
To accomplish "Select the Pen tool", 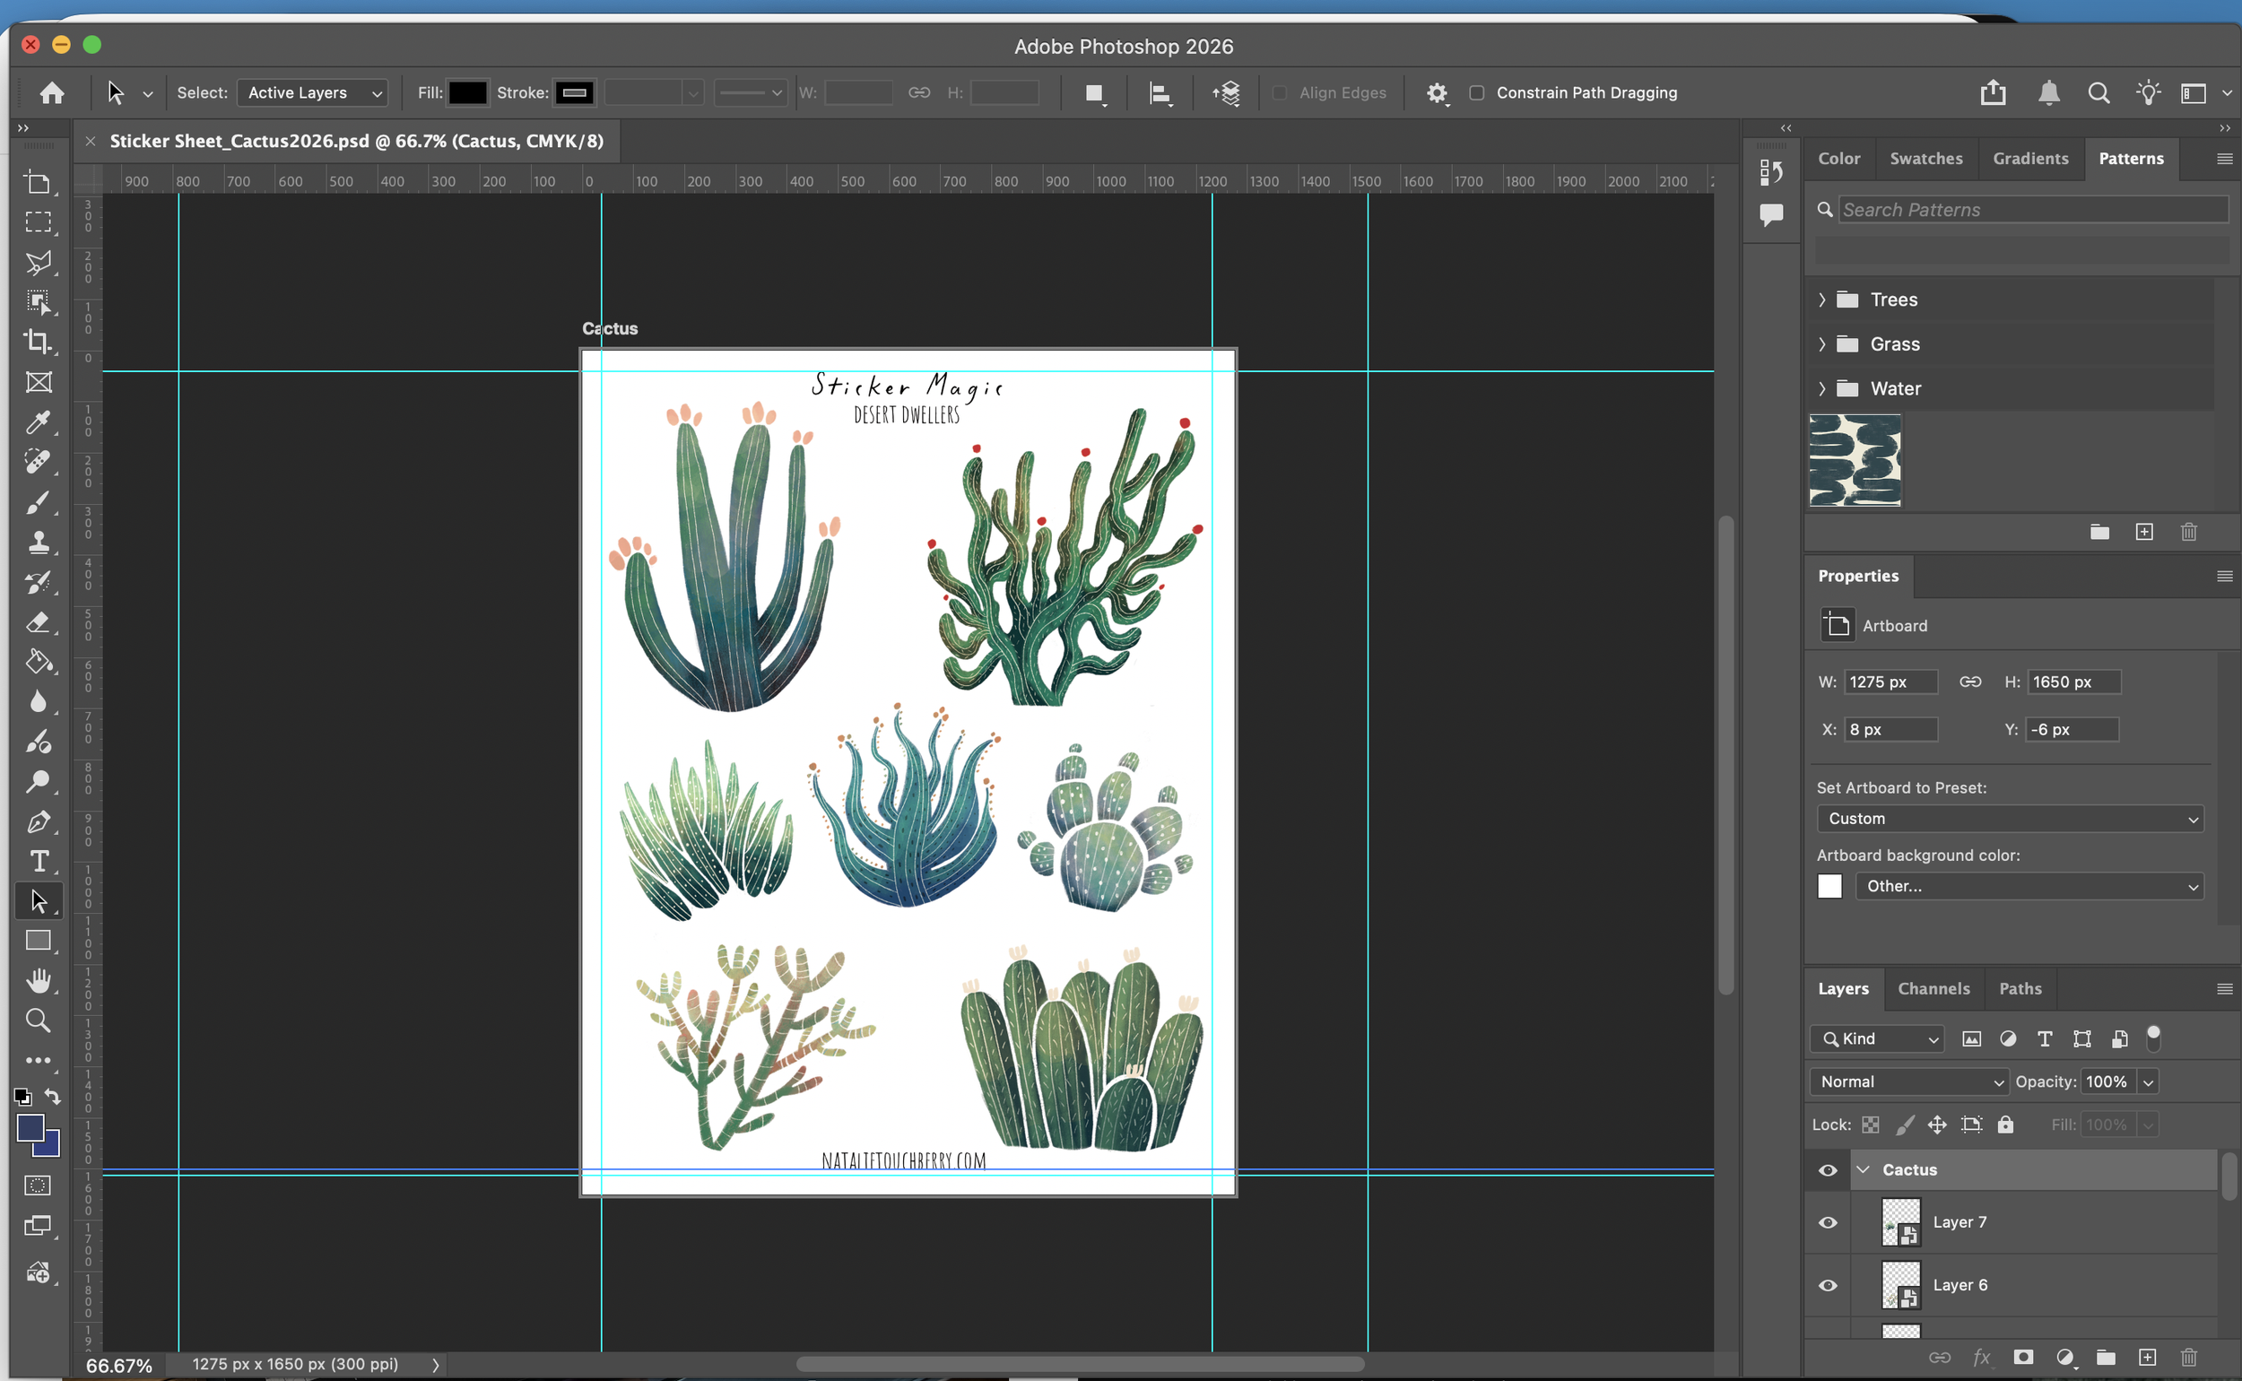I will [x=38, y=822].
